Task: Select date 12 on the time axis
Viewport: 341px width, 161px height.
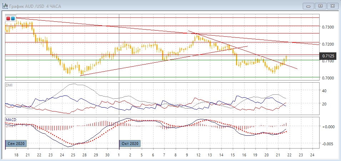Action: 198,155
